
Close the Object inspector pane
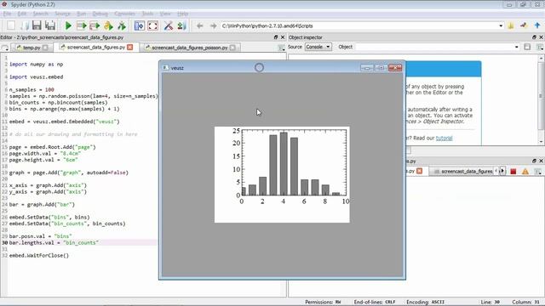(542, 37)
